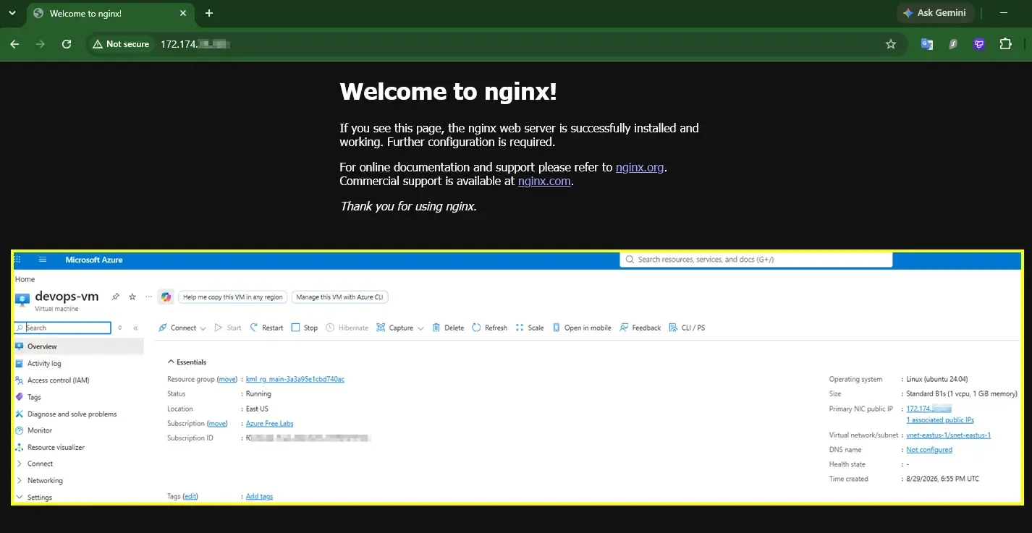Screen dimensions: 1032x533
Task: Open the Azure Free Labs subscription link
Action: pos(270,423)
